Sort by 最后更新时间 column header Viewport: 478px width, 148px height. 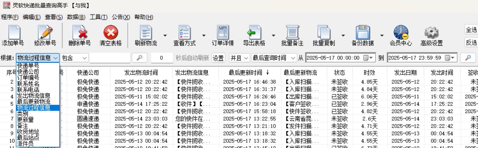pos(249,72)
